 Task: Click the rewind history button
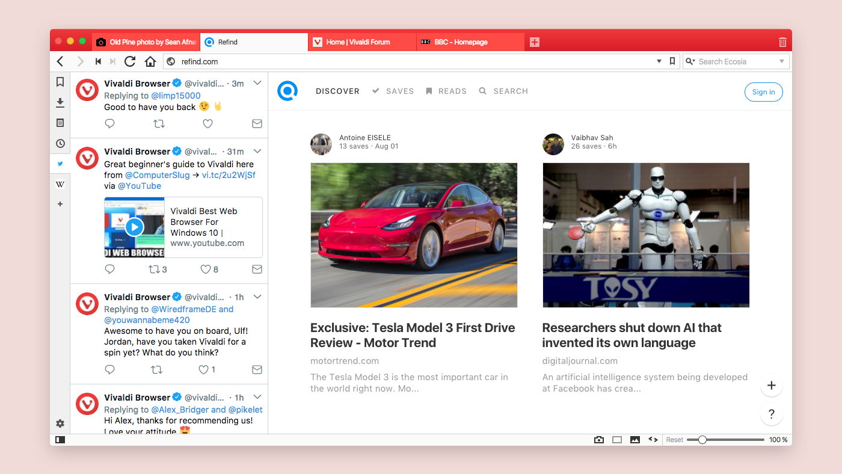[x=98, y=61]
